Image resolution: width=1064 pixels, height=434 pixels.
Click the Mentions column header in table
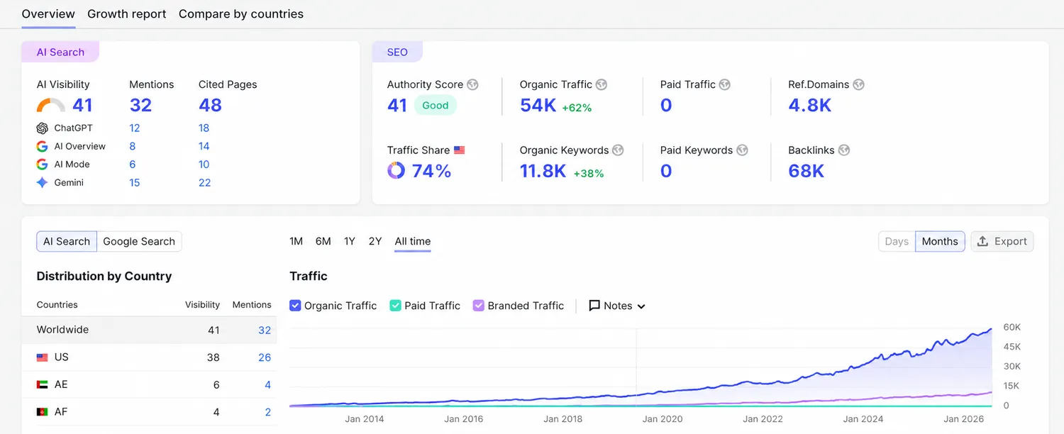252,305
